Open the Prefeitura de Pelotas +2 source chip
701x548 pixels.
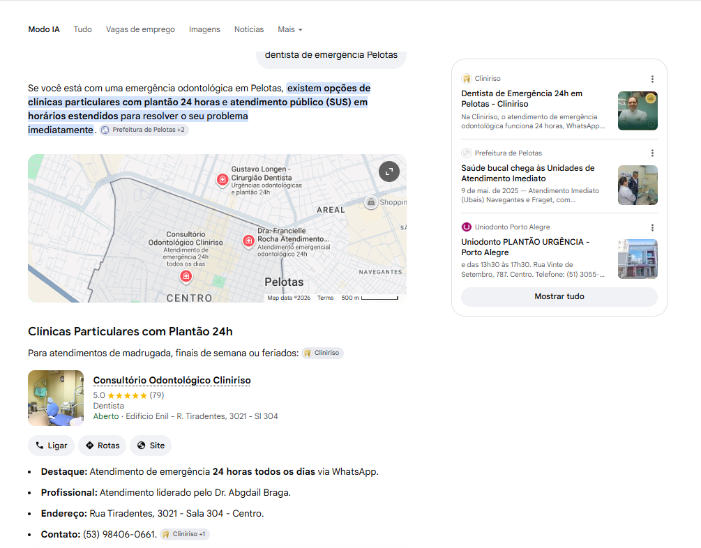(x=144, y=130)
